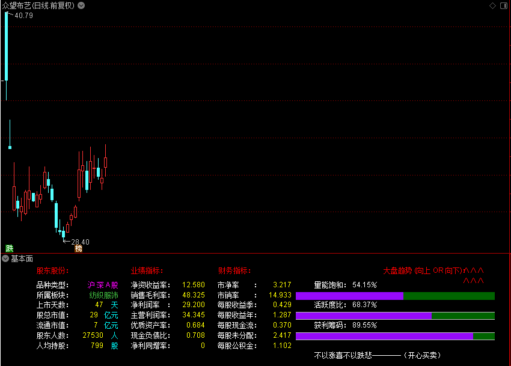This screenshot has height=366, width=511.
Task: Click the 获利筹码 89.55% label
Action: pyautogui.click(x=346, y=325)
